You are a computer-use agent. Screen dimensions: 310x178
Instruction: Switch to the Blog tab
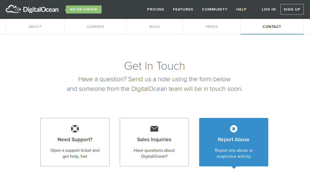pyautogui.click(x=155, y=27)
